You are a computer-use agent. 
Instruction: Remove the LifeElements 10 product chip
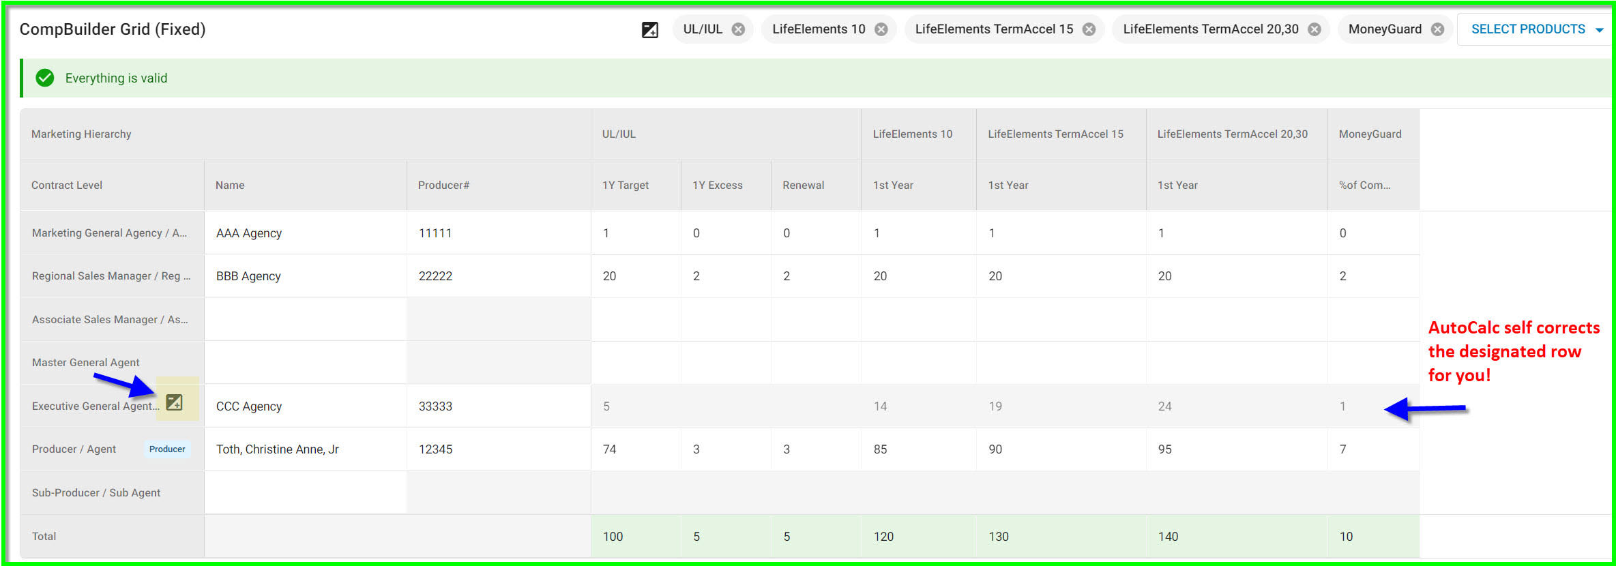point(881,29)
